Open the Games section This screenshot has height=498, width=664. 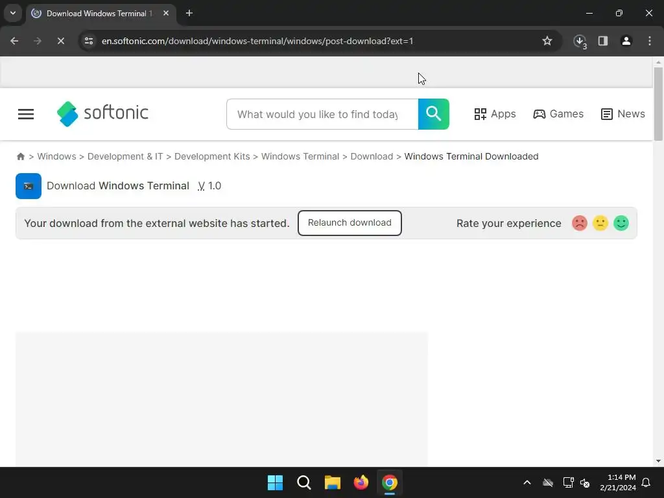tap(558, 114)
